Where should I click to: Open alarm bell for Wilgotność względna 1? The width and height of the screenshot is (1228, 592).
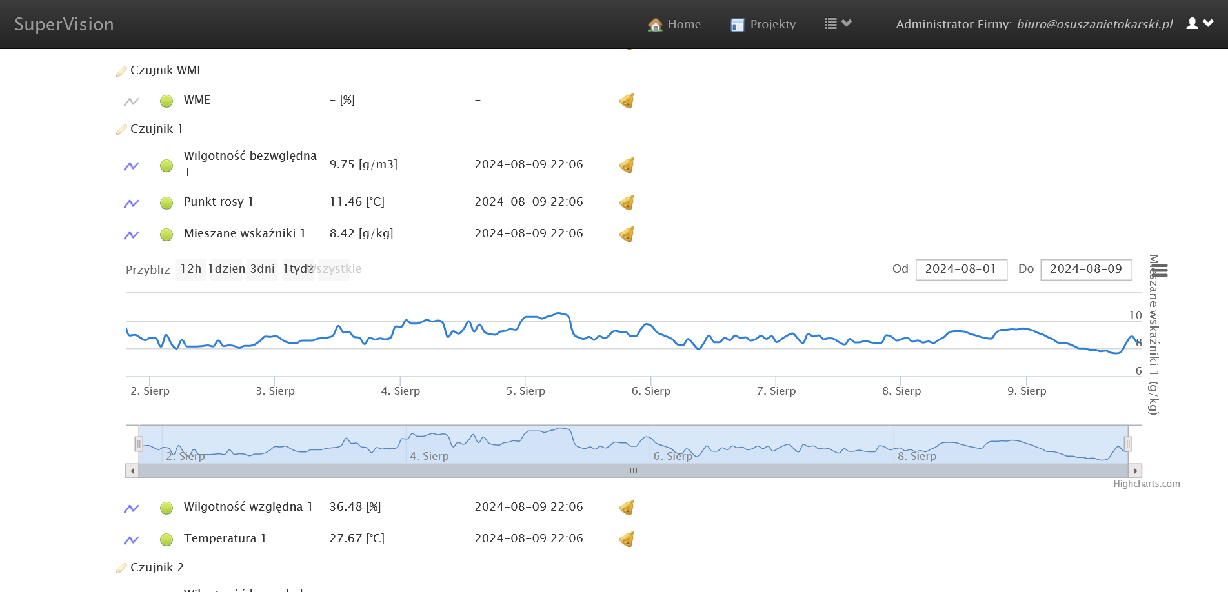point(627,508)
